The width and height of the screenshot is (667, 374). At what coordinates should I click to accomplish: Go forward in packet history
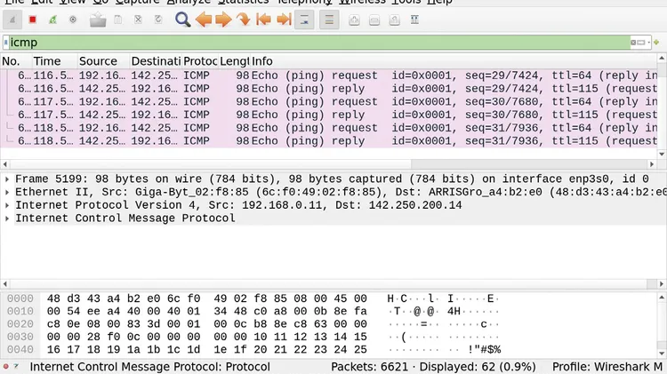coord(224,20)
